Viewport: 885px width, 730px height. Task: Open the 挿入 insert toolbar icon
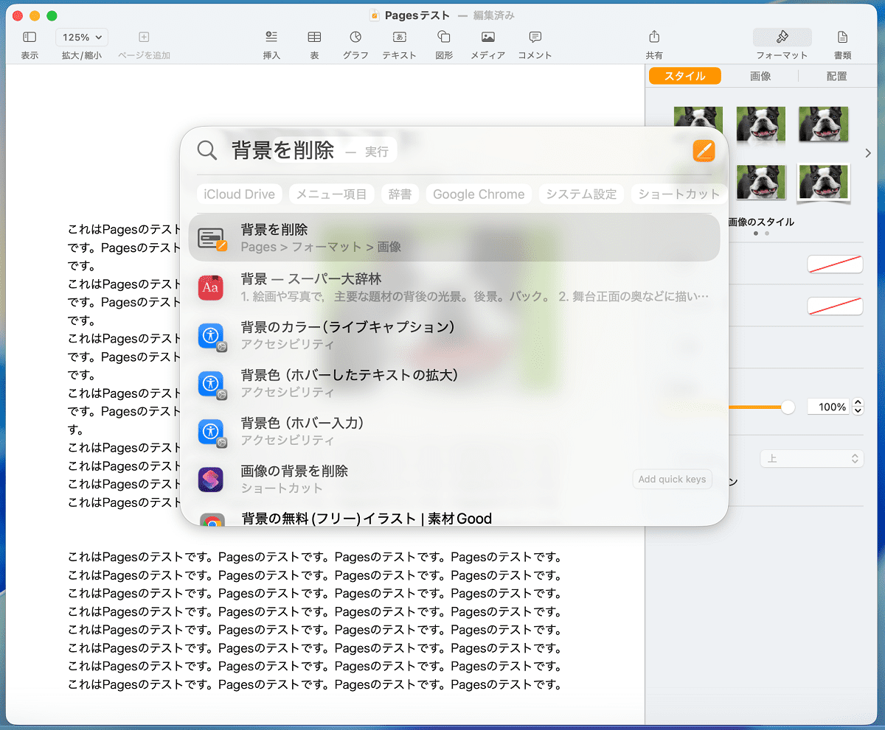pyautogui.click(x=271, y=37)
